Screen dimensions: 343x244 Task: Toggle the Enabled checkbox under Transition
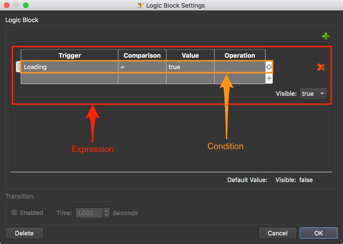(x=14, y=213)
